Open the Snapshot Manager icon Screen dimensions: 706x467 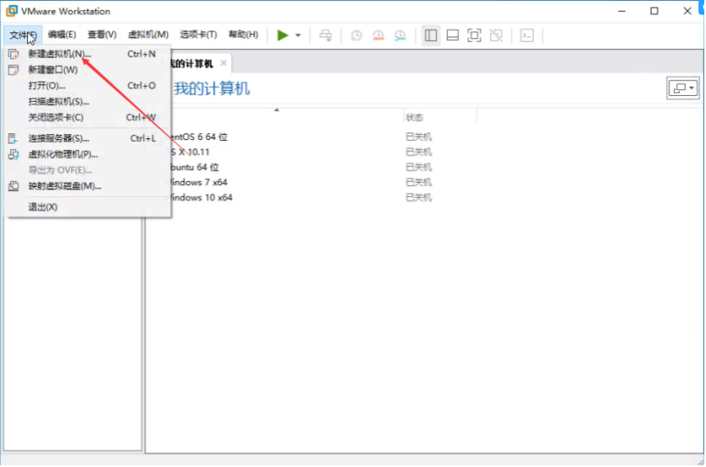(400, 35)
